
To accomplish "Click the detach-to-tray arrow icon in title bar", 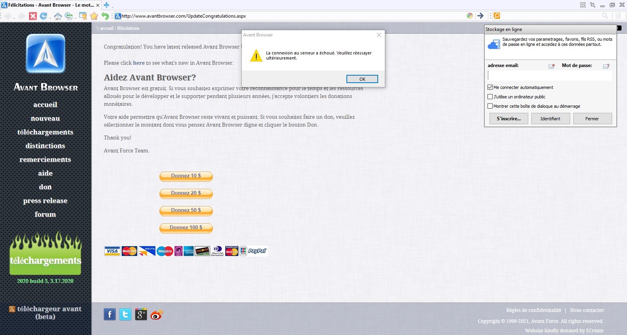I will [x=593, y=5].
